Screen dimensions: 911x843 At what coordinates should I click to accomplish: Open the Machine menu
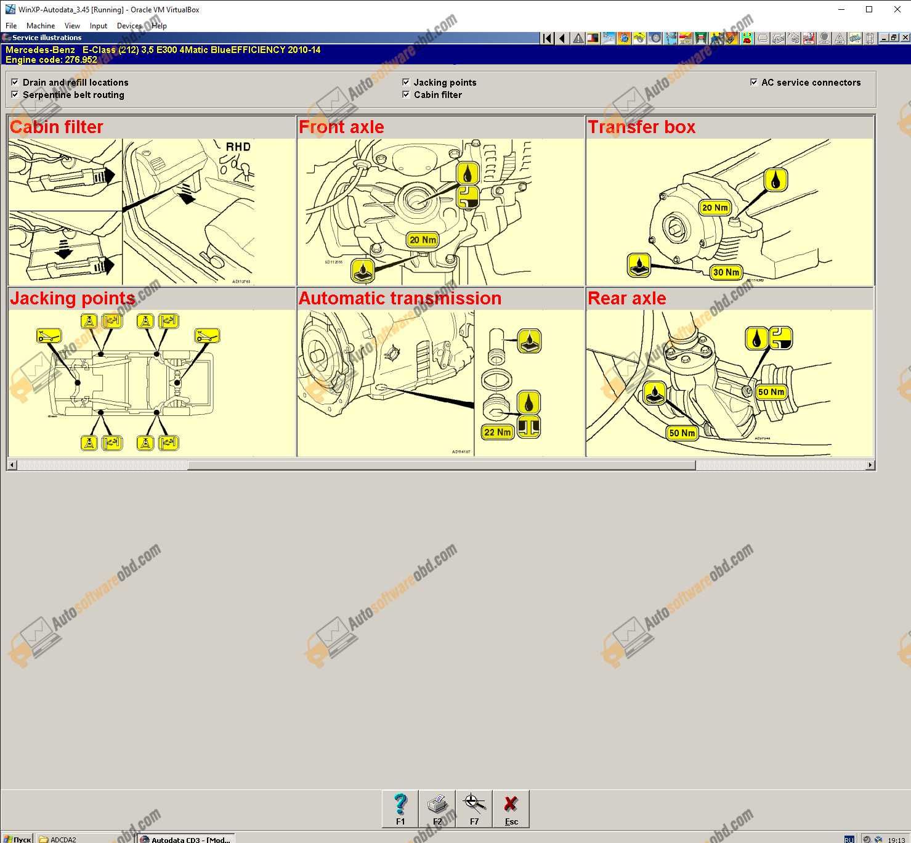click(41, 26)
